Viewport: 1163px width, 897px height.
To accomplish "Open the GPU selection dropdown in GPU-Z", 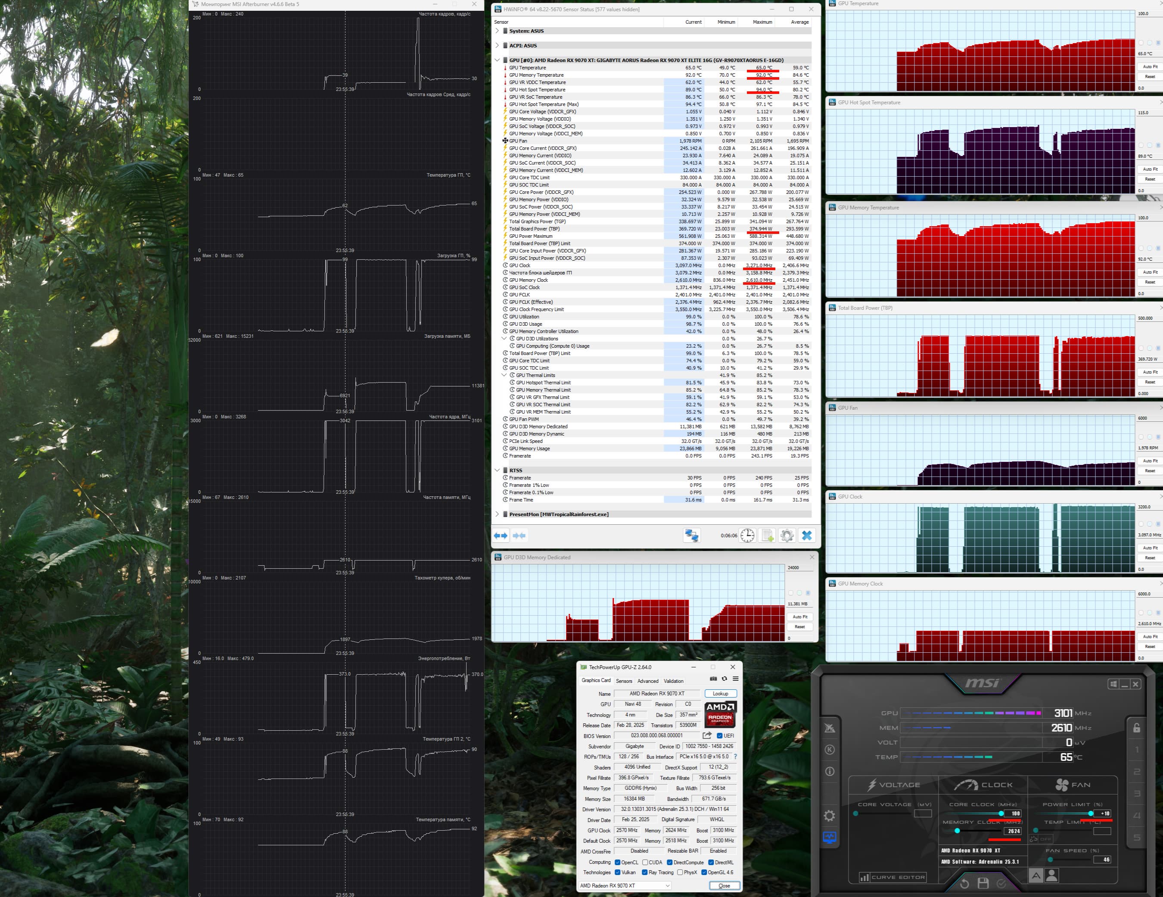I will coord(667,885).
